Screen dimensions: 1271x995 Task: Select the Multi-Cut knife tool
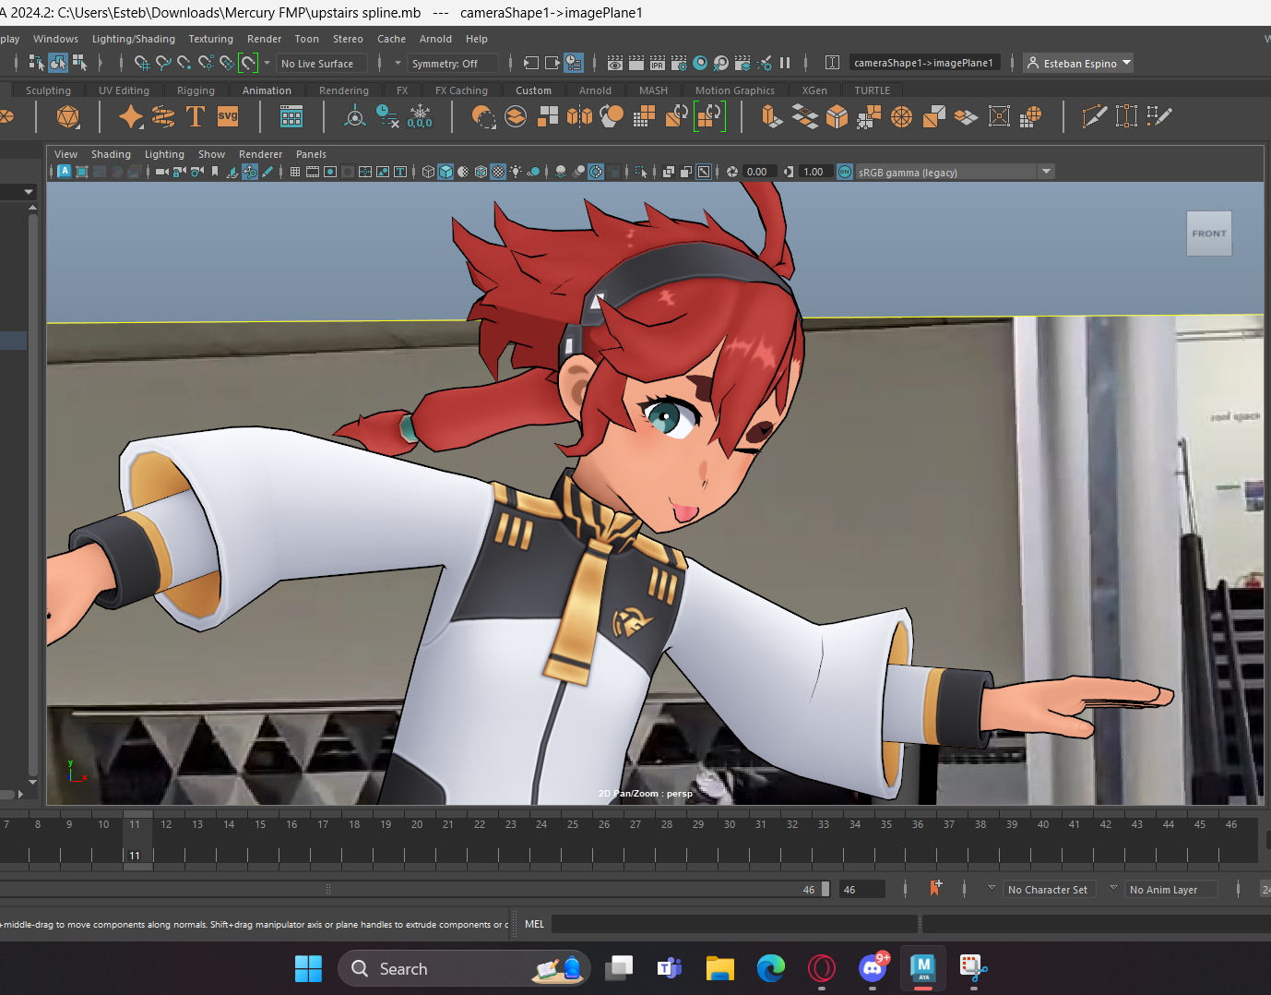[x=1094, y=116]
